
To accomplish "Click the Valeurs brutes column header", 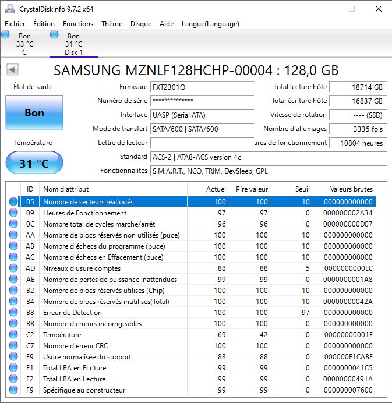I will [344, 189].
